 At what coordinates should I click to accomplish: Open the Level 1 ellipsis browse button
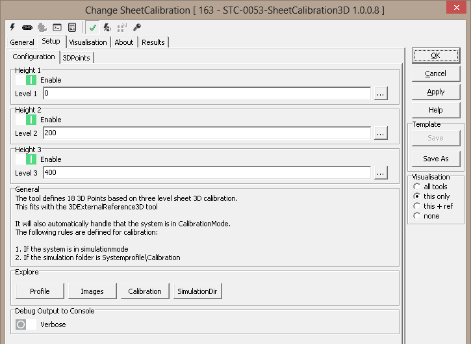pyautogui.click(x=381, y=94)
